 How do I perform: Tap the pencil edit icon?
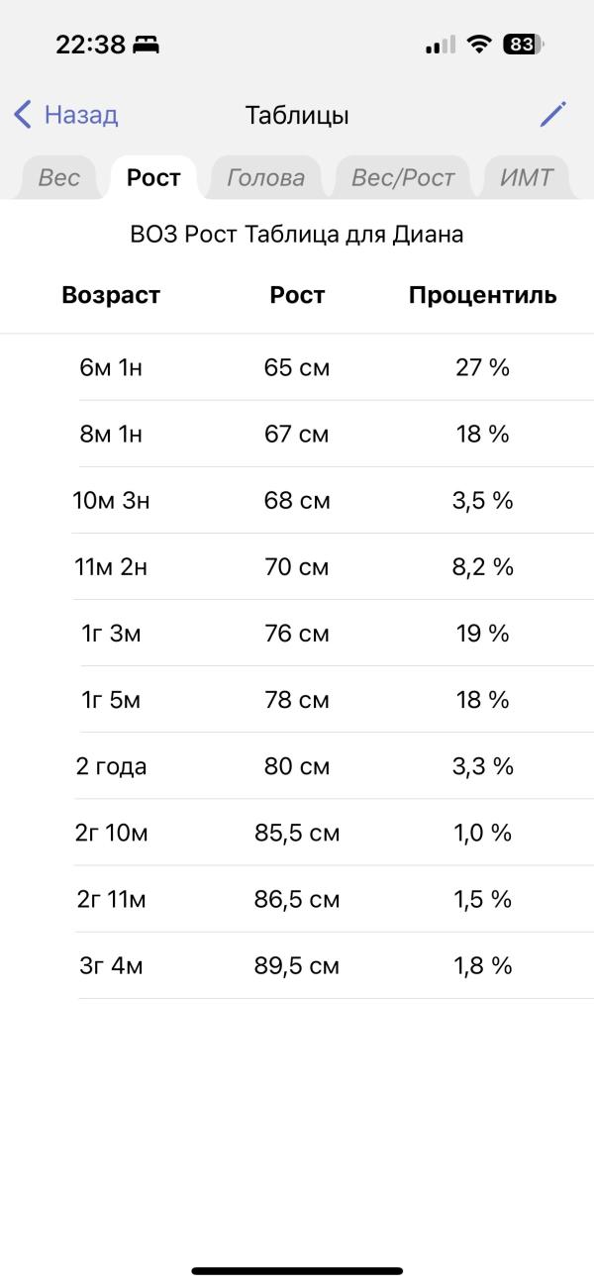click(x=553, y=114)
